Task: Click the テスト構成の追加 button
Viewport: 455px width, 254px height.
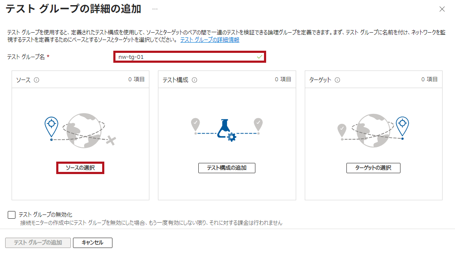Action: tap(227, 168)
